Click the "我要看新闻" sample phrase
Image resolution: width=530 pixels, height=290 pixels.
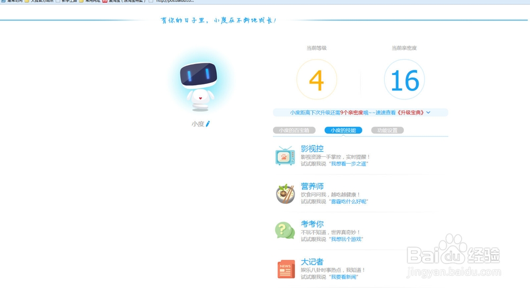pyautogui.click(x=343, y=277)
